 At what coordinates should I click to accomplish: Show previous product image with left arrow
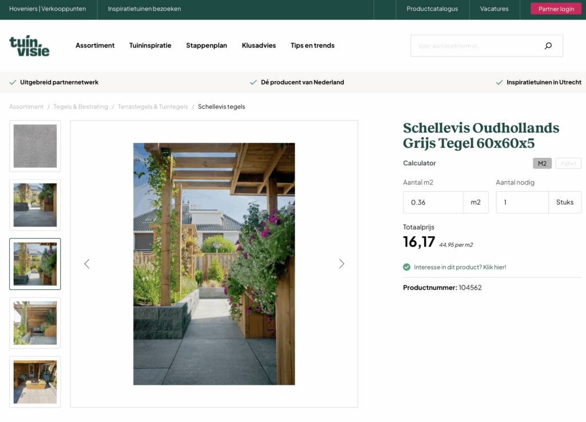pos(87,264)
